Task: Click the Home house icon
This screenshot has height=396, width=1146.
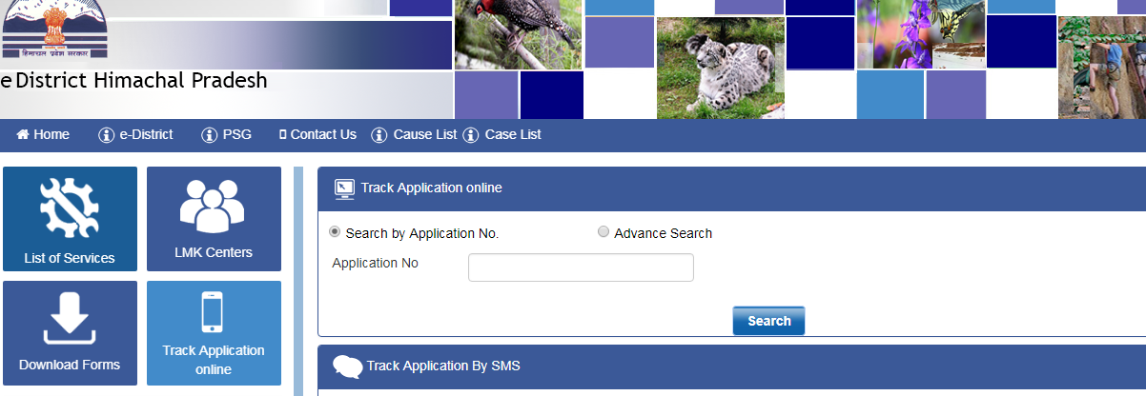Action: pyautogui.click(x=23, y=135)
